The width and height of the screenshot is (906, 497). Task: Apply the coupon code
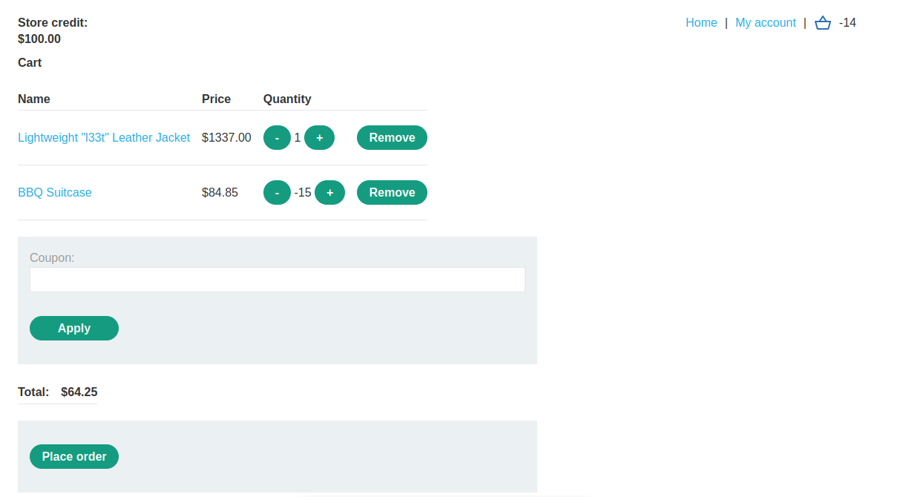coord(74,329)
